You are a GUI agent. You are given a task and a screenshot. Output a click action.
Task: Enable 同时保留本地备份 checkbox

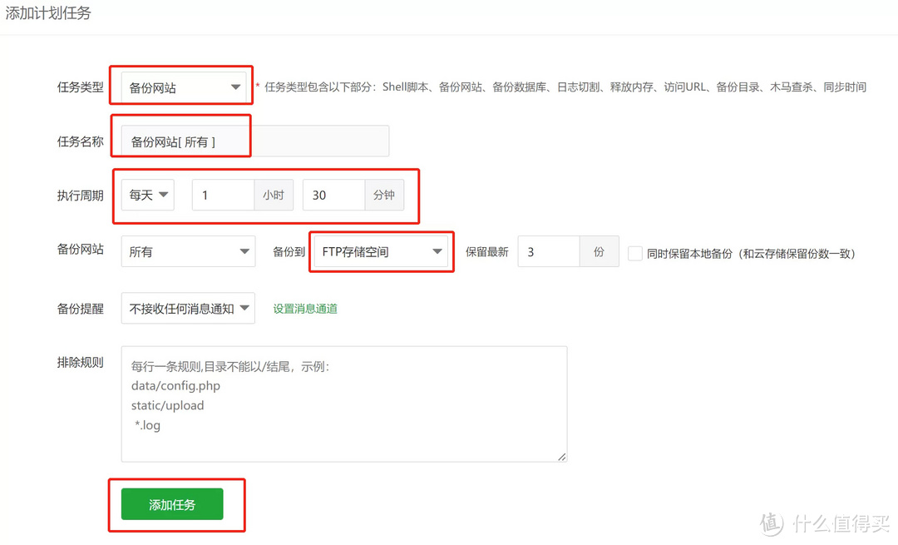[635, 253]
